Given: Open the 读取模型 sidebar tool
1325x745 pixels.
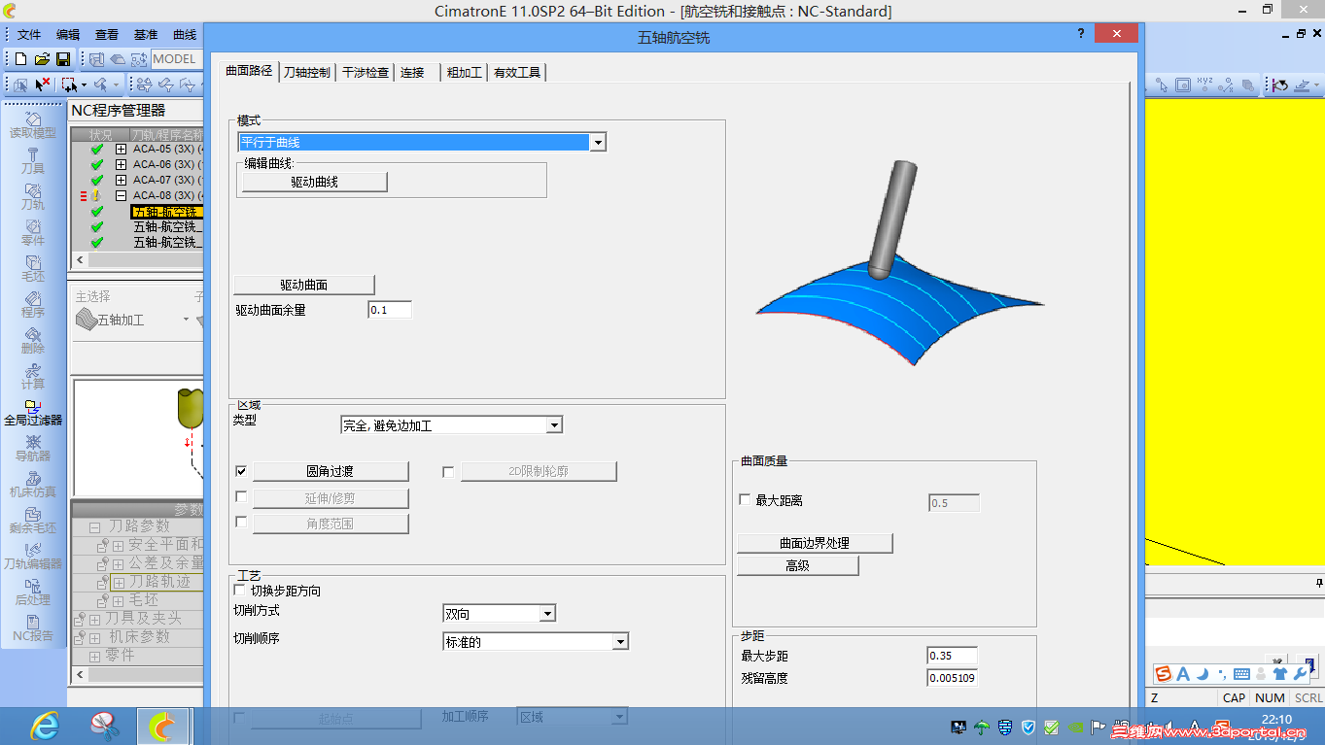Looking at the screenshot, I should [x=33, y=125].
